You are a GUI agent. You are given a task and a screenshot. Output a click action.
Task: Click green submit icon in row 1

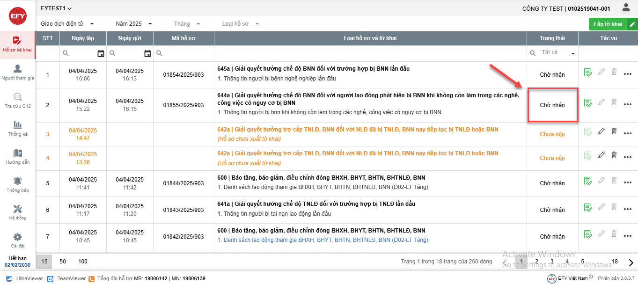click(588, 72)
